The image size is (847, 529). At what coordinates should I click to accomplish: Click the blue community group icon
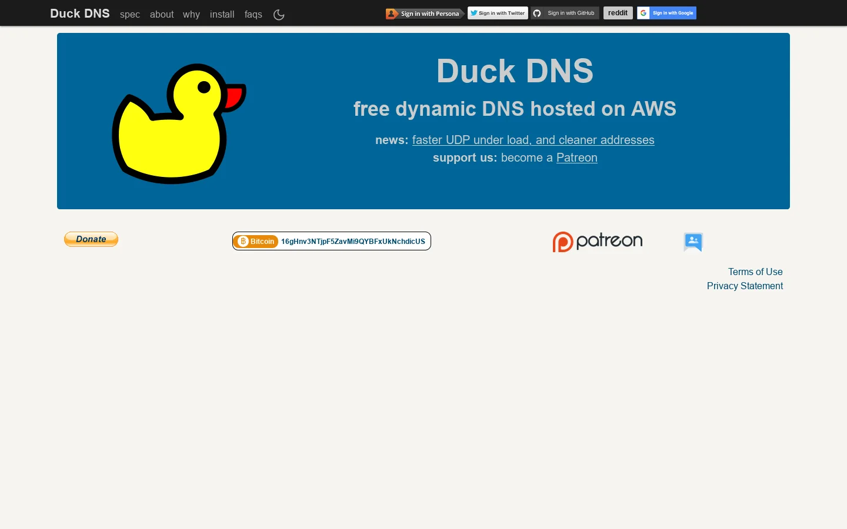pyautogui.click(x=693, y=242)
